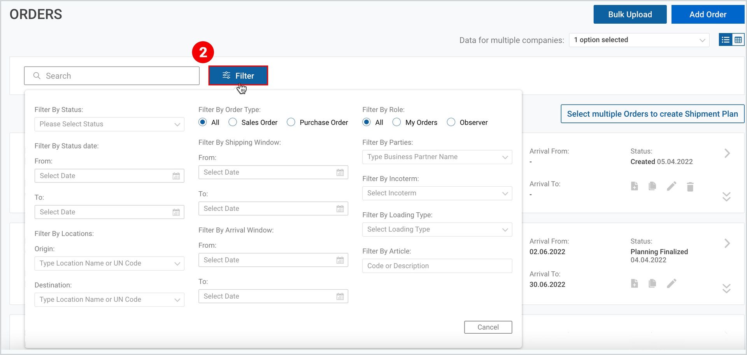
Task: Open the Please Select Status dropdown
Action: click(109, 124)
